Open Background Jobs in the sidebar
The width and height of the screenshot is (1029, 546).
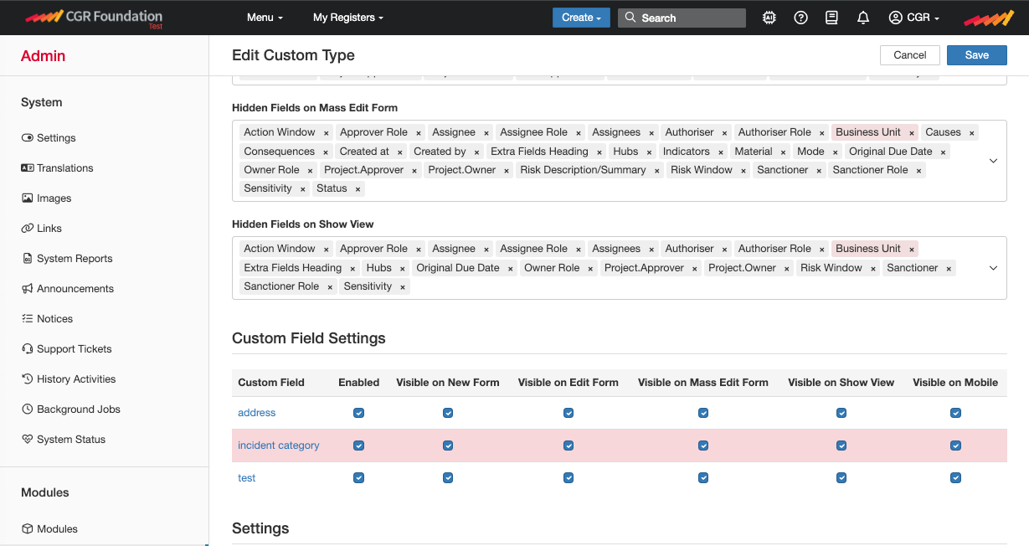click(x=79, y=409)
